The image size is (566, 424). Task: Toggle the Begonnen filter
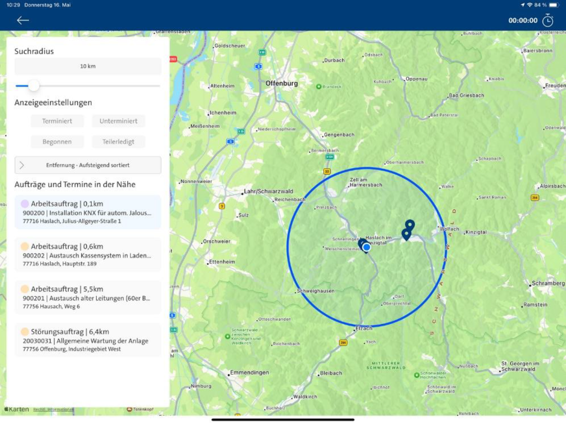pos(56,142)
